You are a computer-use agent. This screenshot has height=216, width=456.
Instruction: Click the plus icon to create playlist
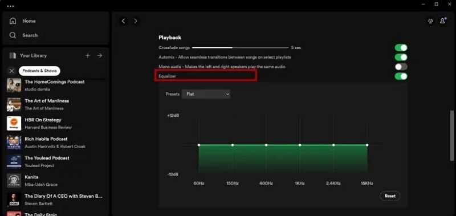(x=88, y=55)
